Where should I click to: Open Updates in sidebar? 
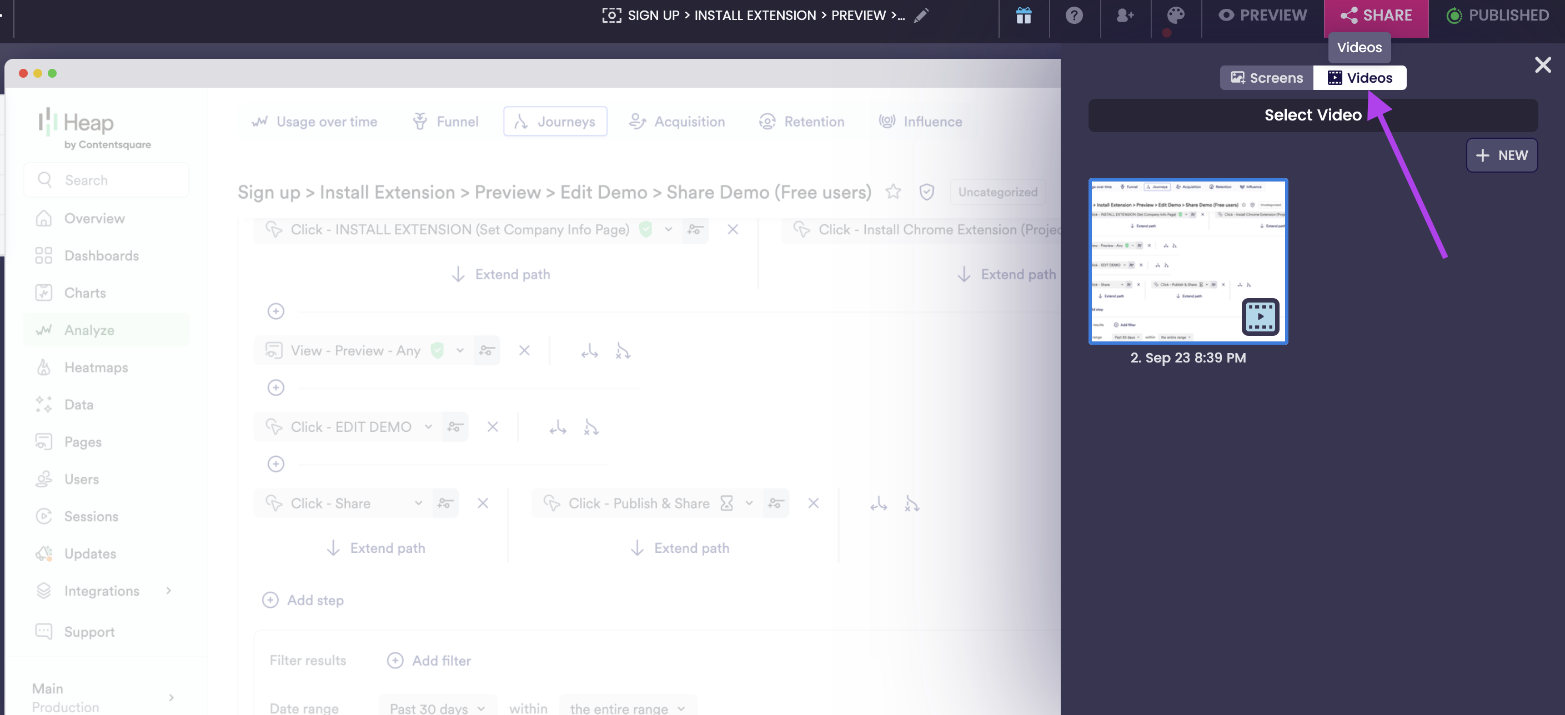pos(106,553)
